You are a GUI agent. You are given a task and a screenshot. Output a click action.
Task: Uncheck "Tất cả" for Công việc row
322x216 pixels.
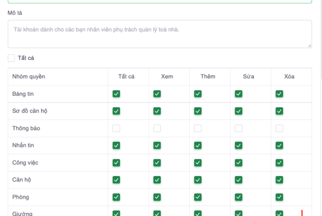pos(116,163)
